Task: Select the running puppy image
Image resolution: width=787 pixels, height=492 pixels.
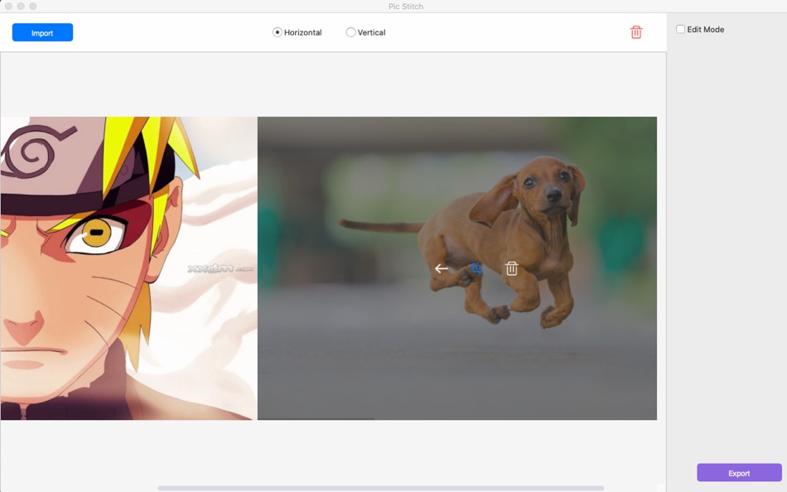Action: [456, 268]
